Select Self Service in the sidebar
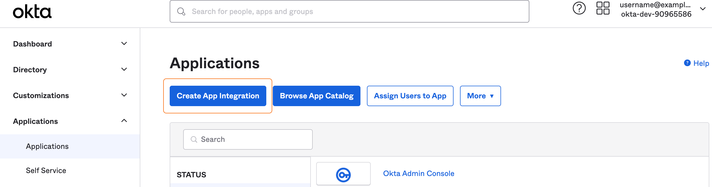Viewport: 712px width, 187px height. click(46, 170)
